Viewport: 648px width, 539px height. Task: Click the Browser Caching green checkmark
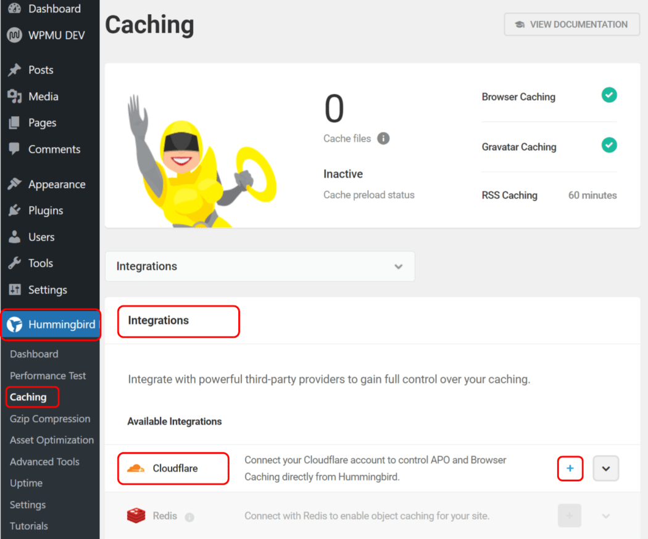click(609, 95)
